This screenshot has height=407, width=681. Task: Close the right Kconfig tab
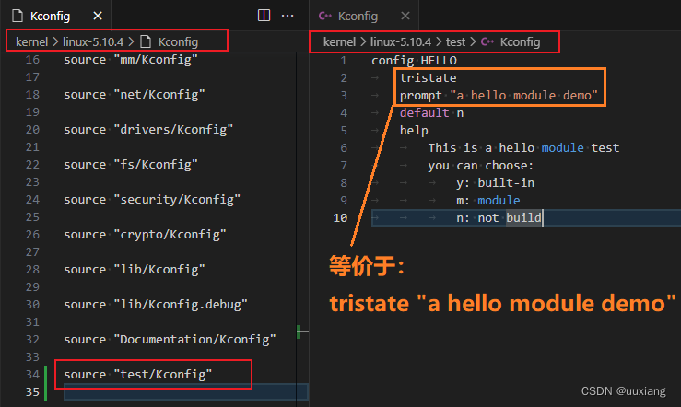pyautogui.click(x=405, y=16)
